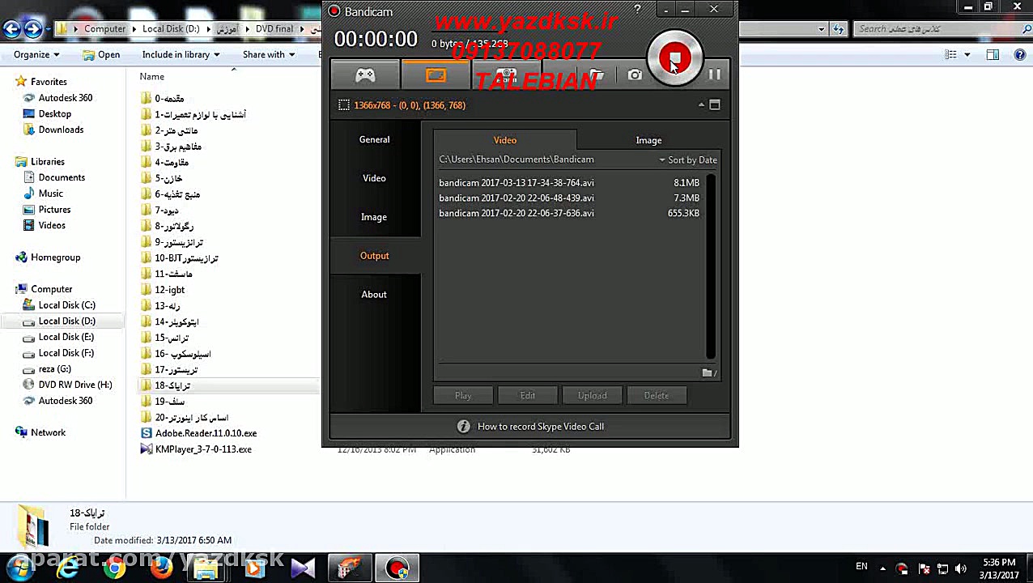
Task: Select Desktop in Favorites
Action: (54, 114)
